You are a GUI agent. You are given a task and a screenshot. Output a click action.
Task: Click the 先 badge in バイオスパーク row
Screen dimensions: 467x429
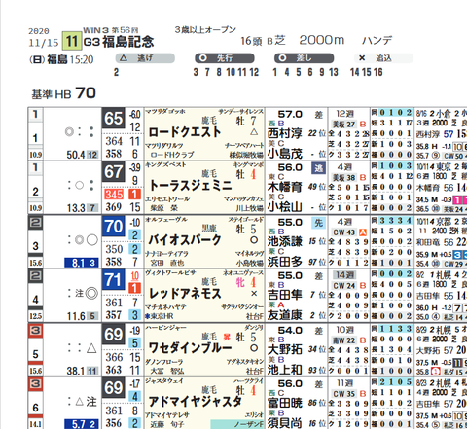click(318, 223)
